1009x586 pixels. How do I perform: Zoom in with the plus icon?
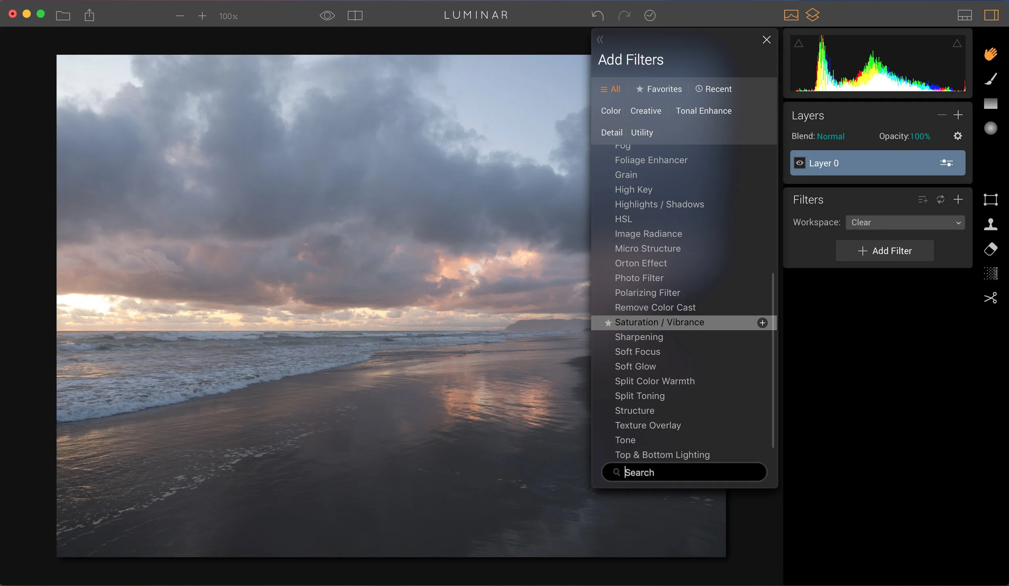[x=202, y=16]
